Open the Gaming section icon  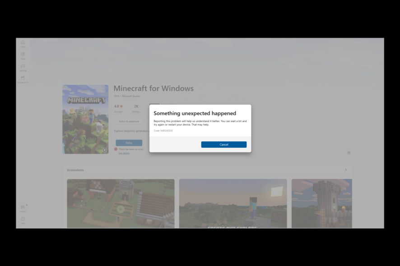23,67
